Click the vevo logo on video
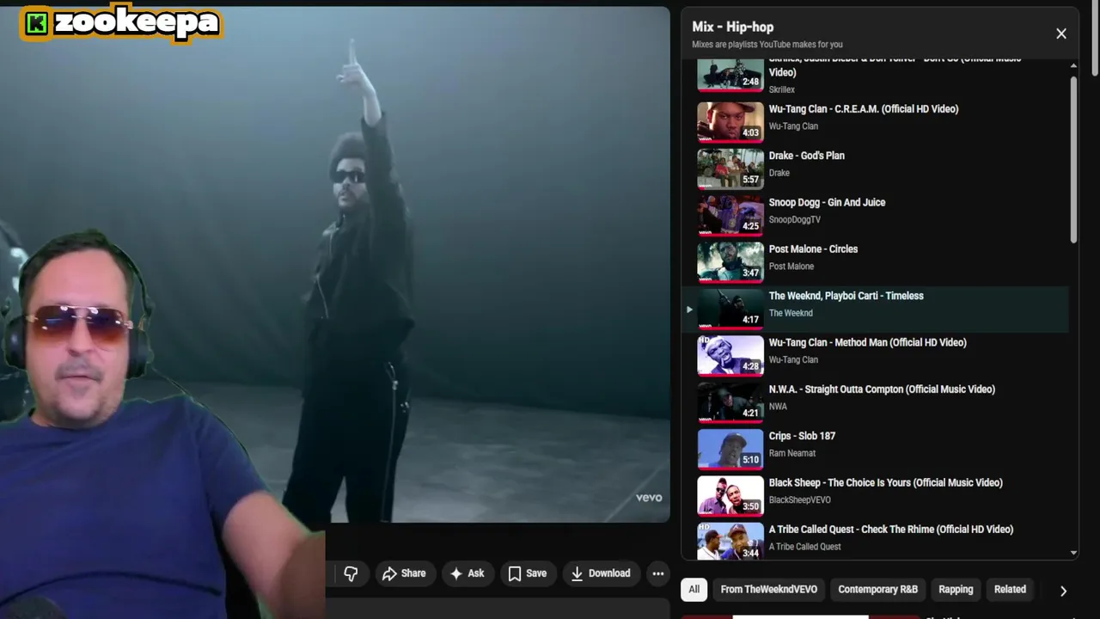Image resolution: width=1100 pixels, height=619 pixels. pos(649,498)
